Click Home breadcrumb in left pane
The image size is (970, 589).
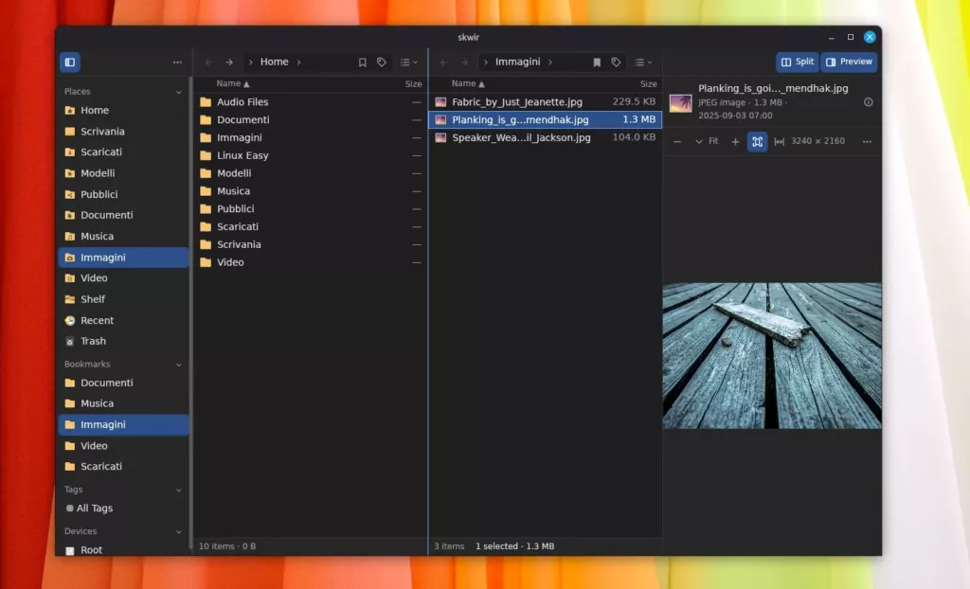coord(274,62)
